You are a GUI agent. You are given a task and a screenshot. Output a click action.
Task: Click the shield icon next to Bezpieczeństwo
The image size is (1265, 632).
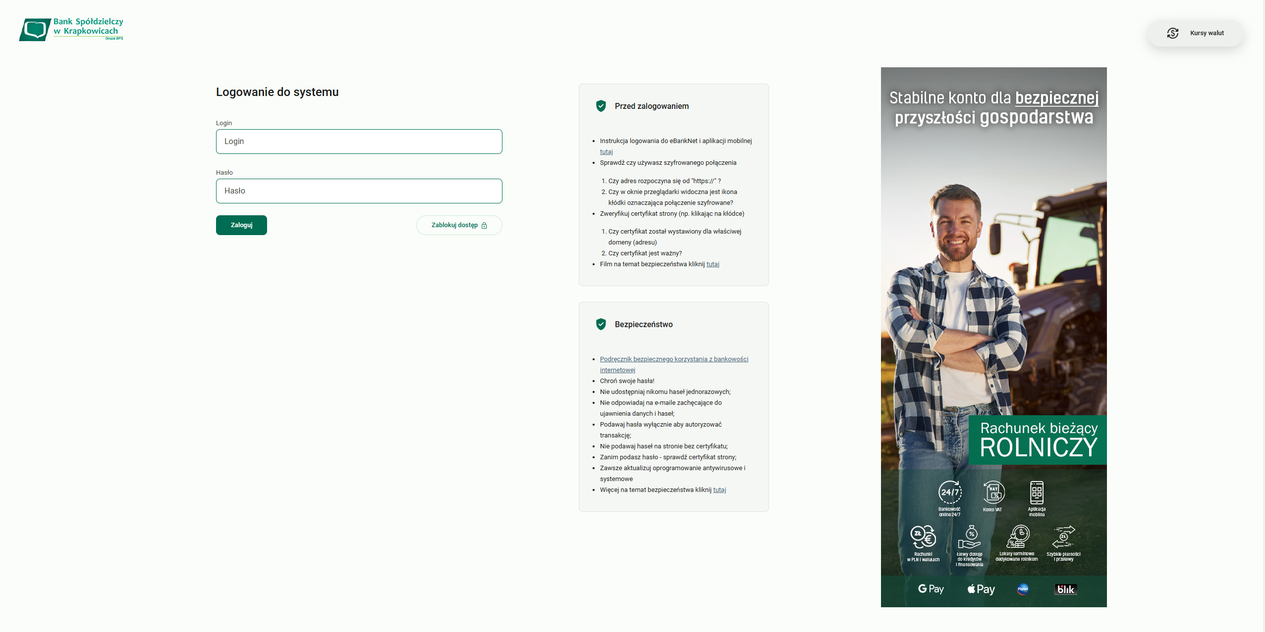click(601, 324)
